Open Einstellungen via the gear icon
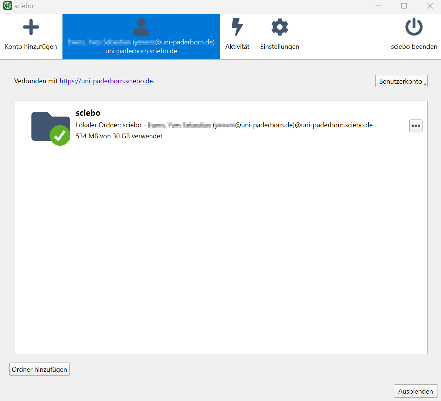 (279, 27)
